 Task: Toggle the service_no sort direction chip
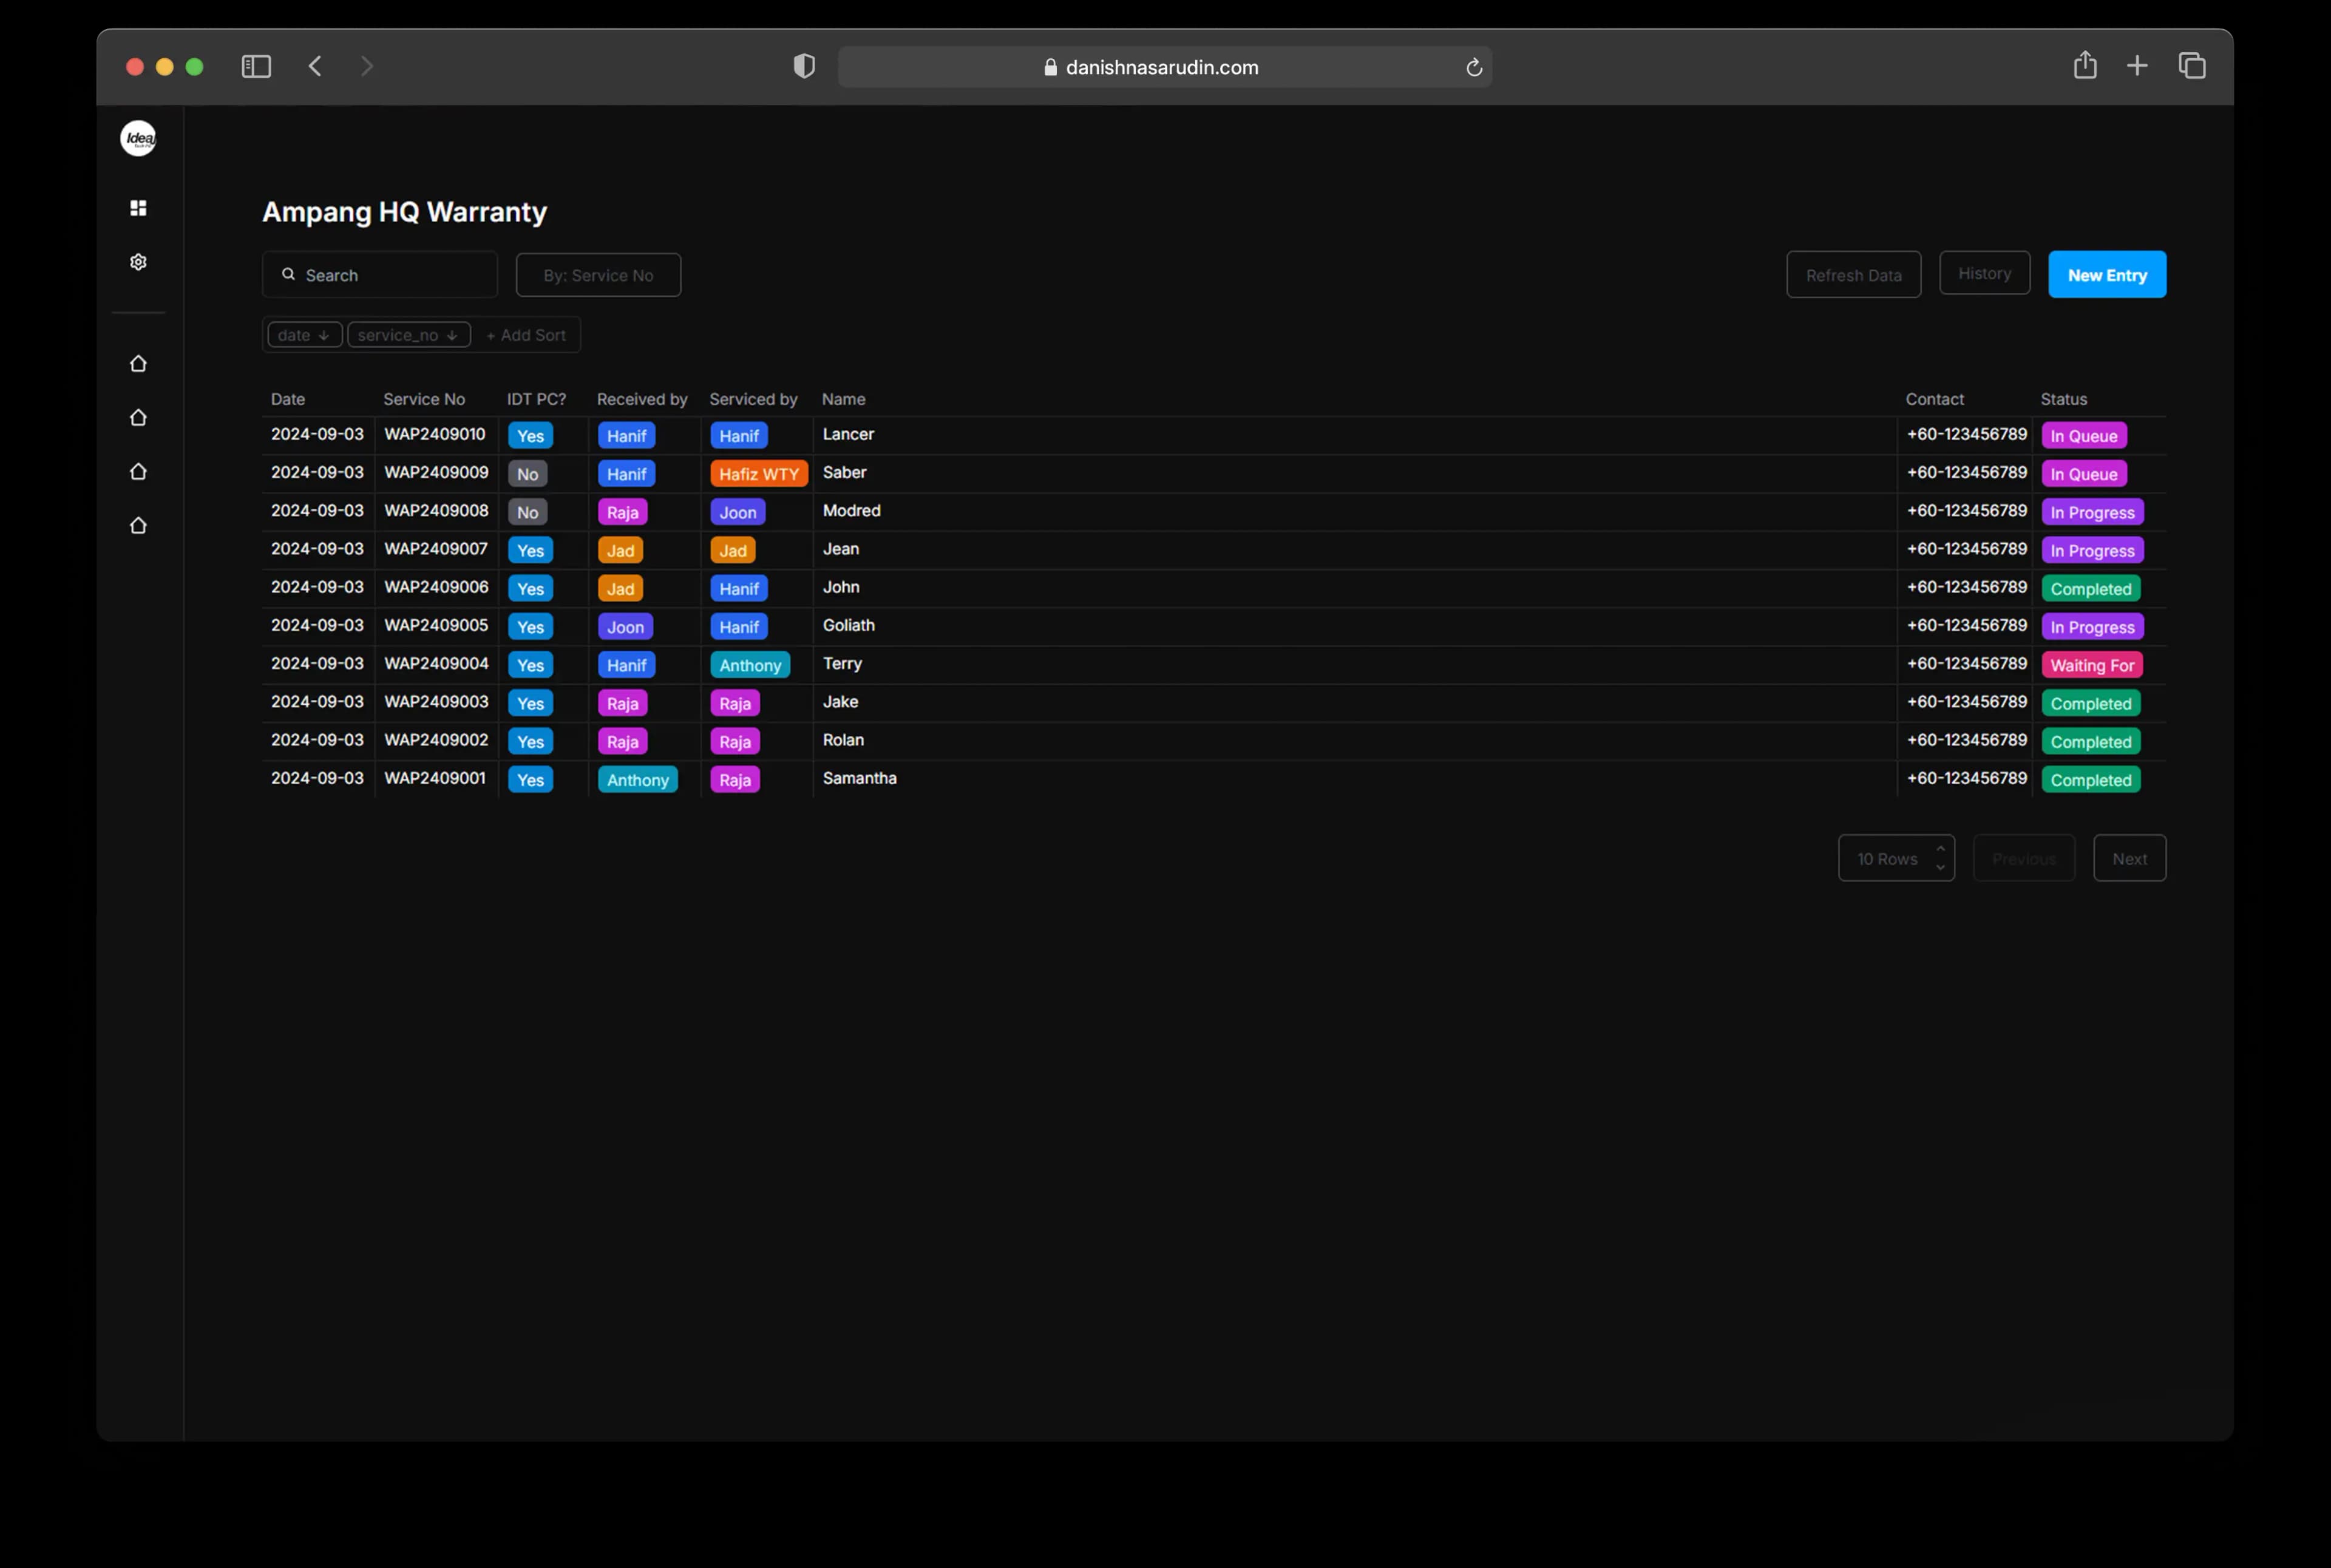408,335
